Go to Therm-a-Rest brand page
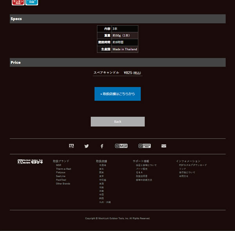 (63, 169)
